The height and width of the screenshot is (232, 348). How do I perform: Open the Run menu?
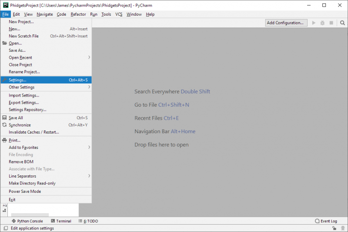pyautogui.click(x=94, y=14)
